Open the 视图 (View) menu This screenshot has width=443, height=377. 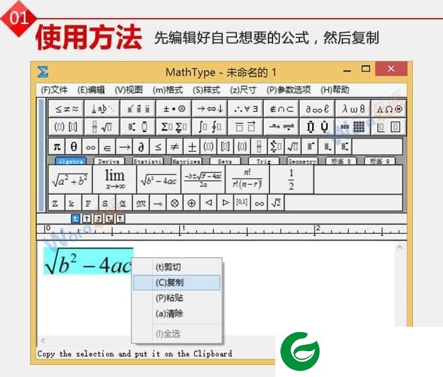coord(129,90)
